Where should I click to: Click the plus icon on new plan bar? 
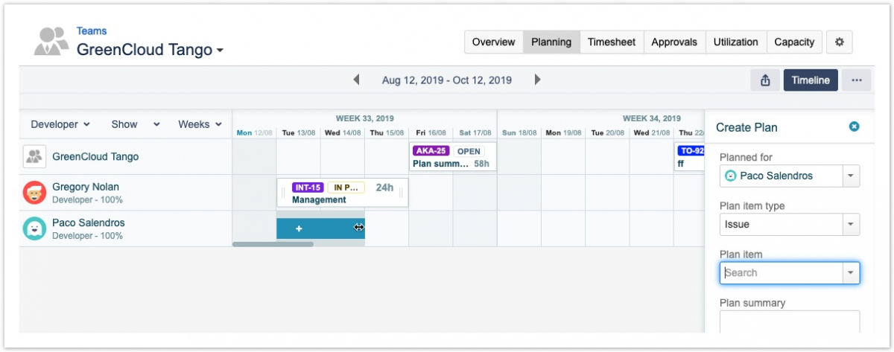[x=299, y=228]
